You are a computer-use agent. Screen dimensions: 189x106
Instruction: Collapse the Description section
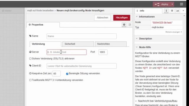[x=137, y=39]
